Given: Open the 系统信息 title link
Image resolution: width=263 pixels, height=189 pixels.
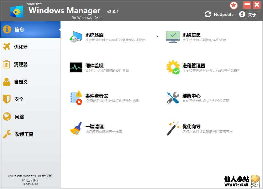Looking at the screenshot, I should [x=191, y=35].
